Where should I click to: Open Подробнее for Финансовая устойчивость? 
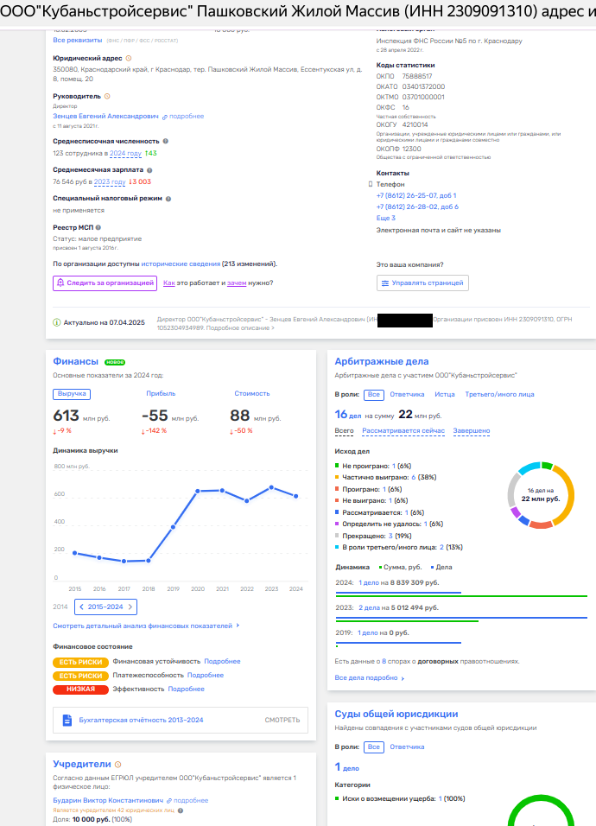pos(222,662)
